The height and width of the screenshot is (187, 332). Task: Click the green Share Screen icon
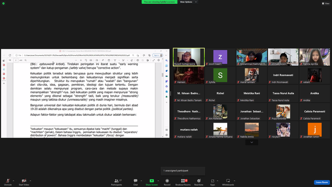(x=151, y=181)
